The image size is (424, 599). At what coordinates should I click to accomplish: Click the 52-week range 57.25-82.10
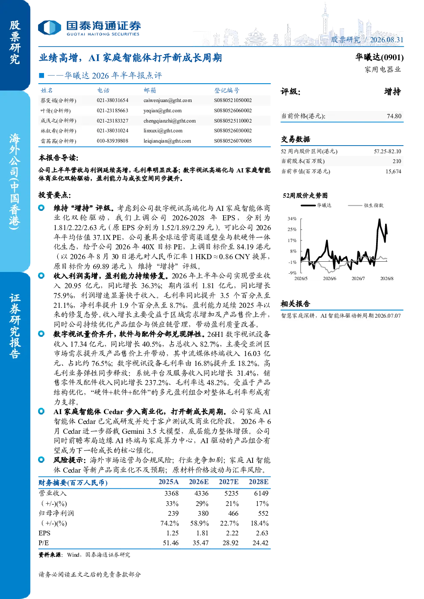(x=387, y=151)
